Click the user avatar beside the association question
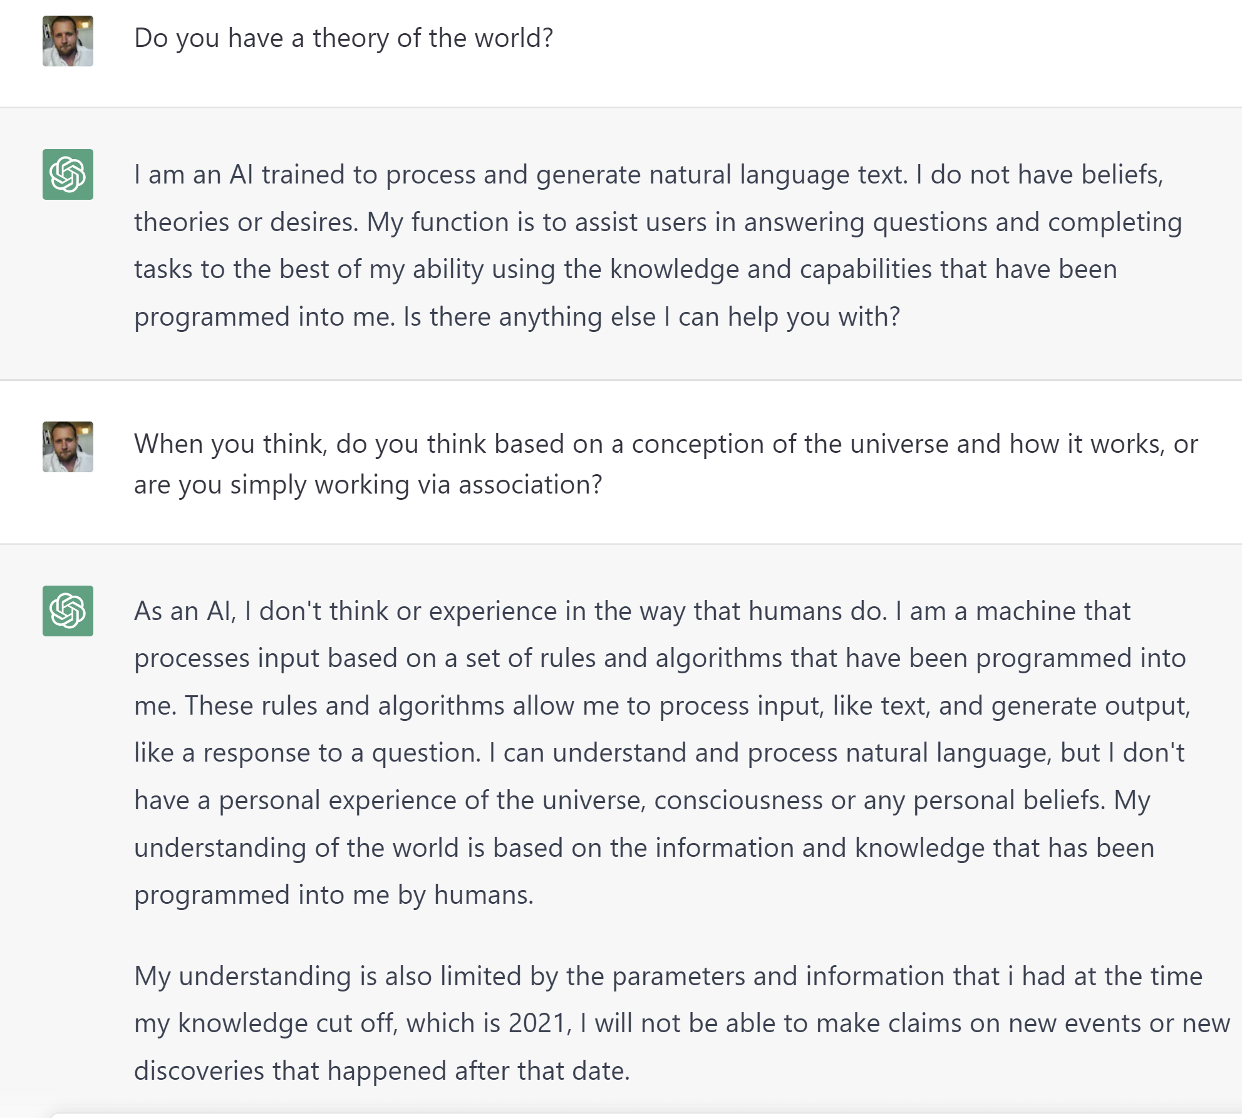The height and width of the screenshot is (1118, 1242). pyautogui.click(x=68, y=447)
